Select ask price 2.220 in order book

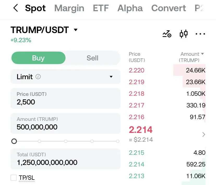pyautogui.click(x=136, y=70)
